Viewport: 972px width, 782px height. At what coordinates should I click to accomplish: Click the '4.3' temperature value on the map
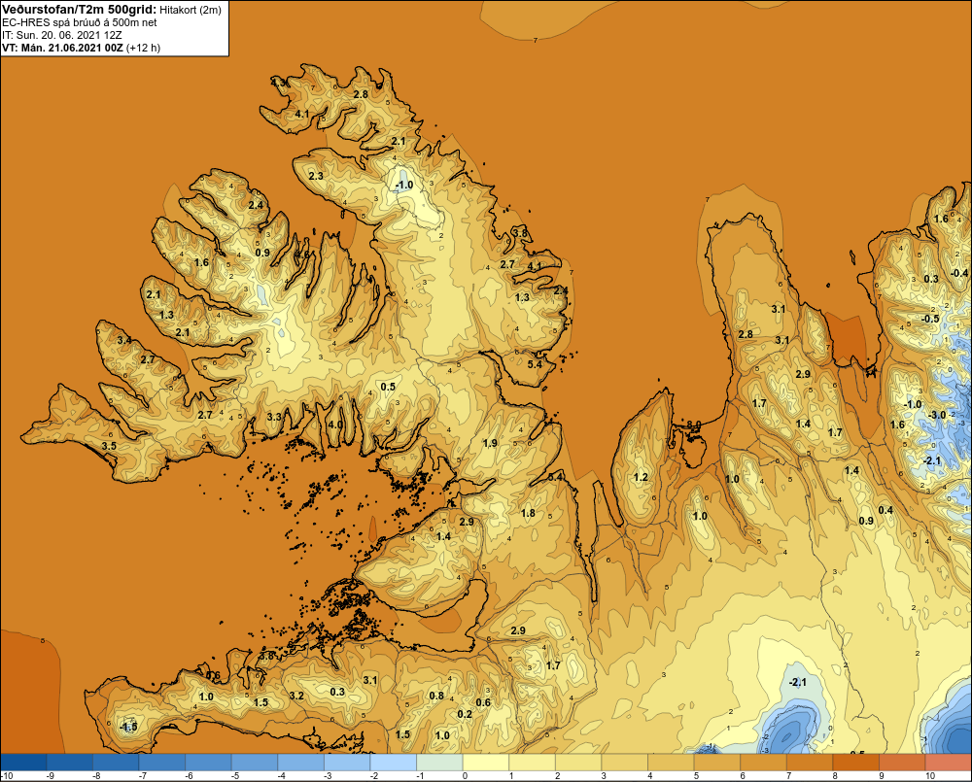[278, 82]
